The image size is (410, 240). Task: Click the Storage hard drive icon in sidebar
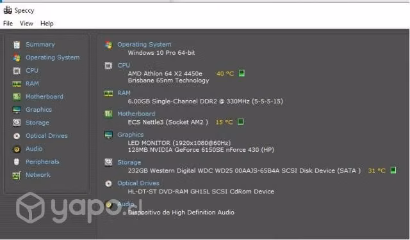click(17, 123)
